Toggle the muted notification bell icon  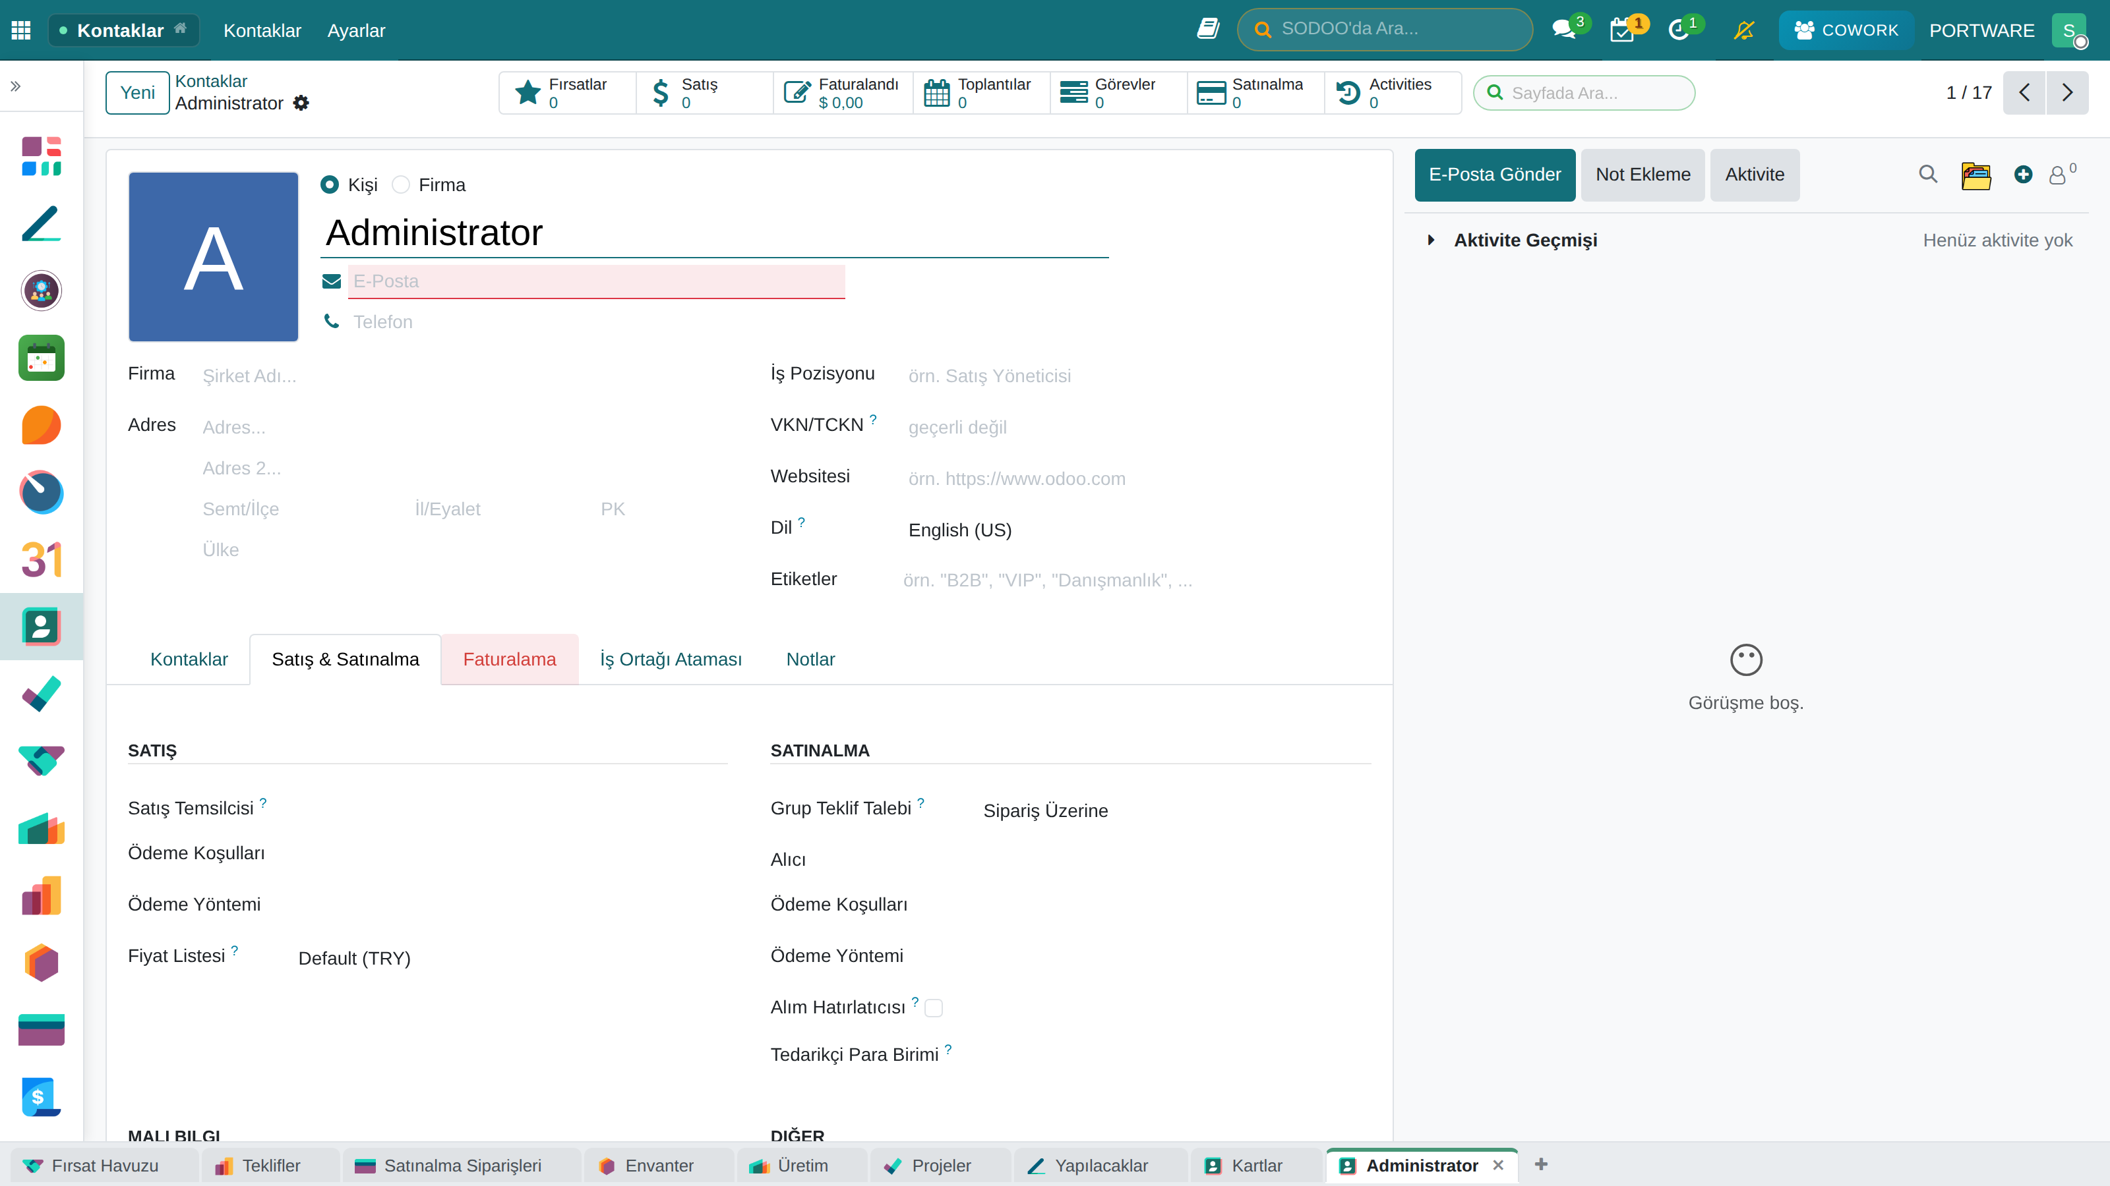tap(1744, 30)
